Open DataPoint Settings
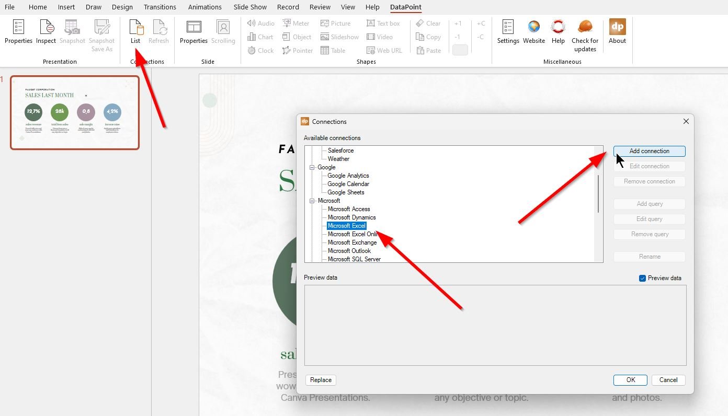The width and height of the screenshot is (728, 416). [508, 32]
